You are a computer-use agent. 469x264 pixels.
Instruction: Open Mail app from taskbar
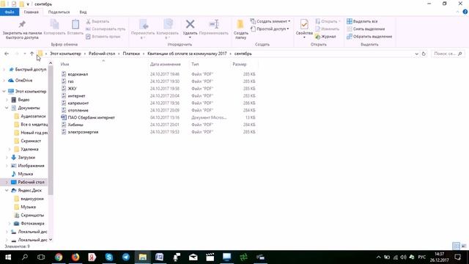pos(193,257)
